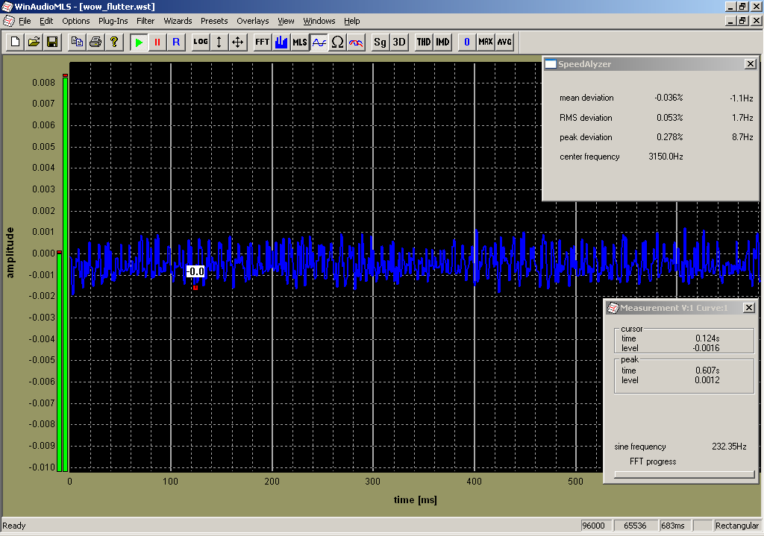Toggle the MAX hold button
Screen dimensions: 764x536
(x=486, y=42)
